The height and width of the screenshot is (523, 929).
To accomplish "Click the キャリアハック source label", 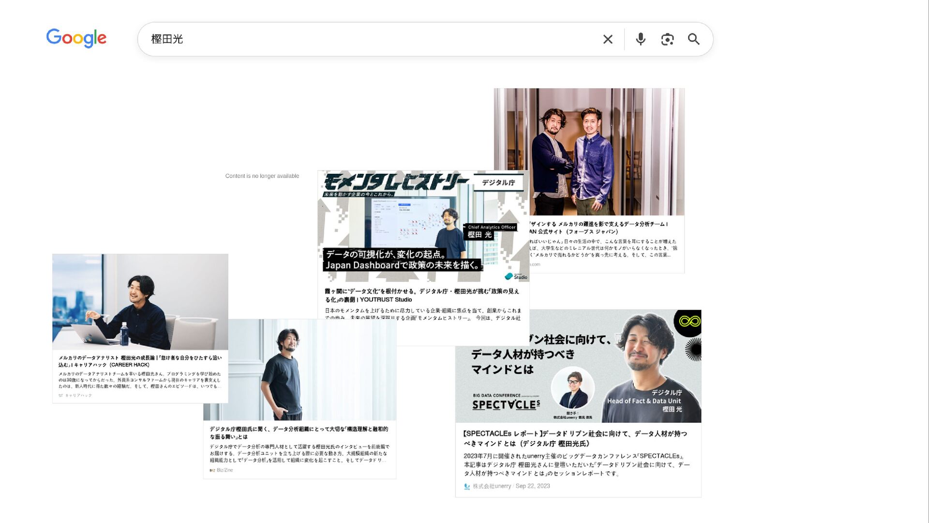I will [78, 396].
